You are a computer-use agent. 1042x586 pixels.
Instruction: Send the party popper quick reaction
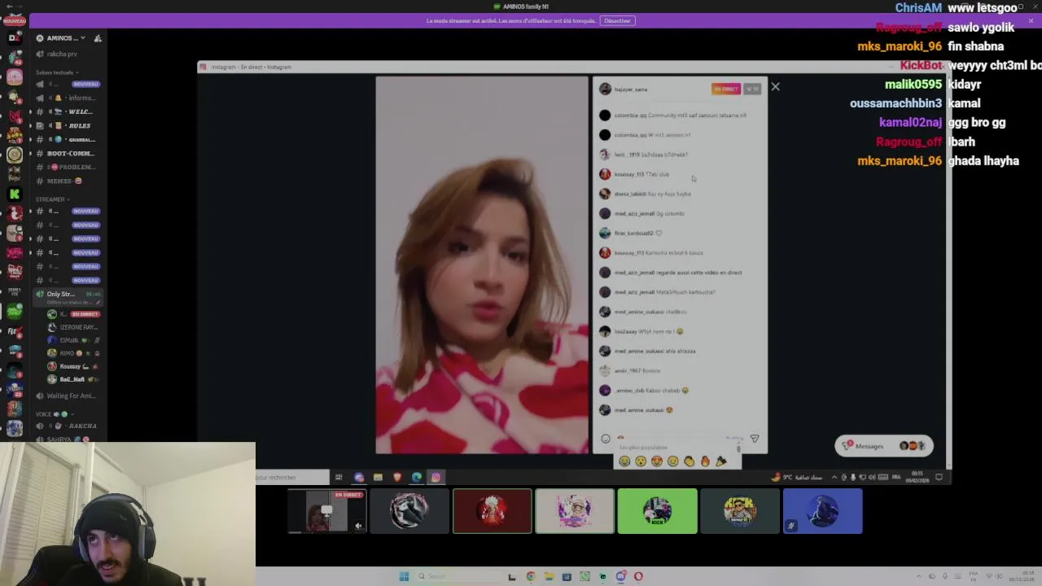pos(721,461)
